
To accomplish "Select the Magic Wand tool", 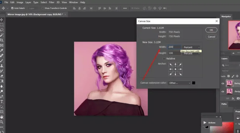I will 2,35.
